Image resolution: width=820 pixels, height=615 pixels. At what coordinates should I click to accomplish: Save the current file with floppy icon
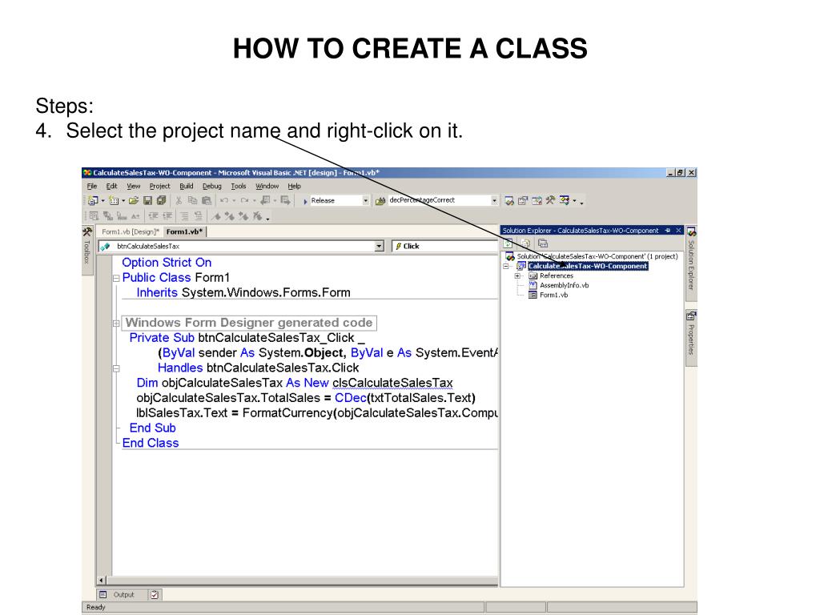coord(147,200)
